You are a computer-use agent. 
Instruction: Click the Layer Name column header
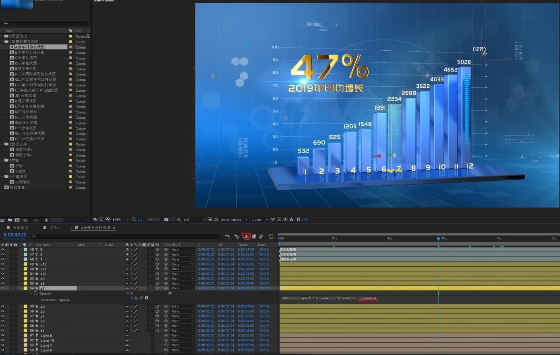pos(43,244)
